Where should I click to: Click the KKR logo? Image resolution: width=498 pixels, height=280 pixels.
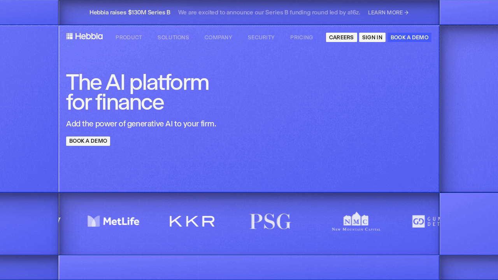point(192,221)
